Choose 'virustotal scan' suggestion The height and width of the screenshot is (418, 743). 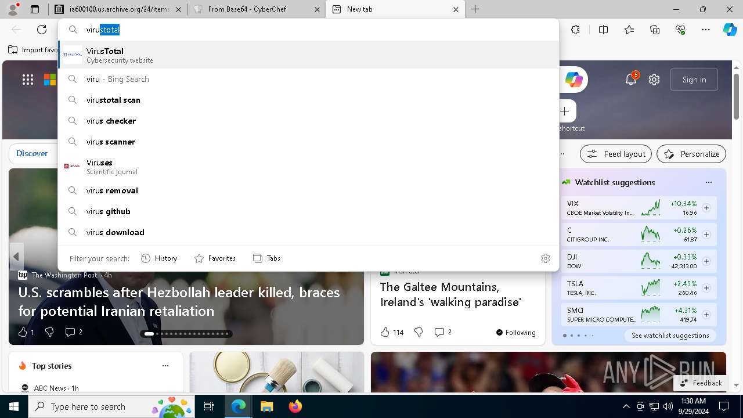point(308,100)
